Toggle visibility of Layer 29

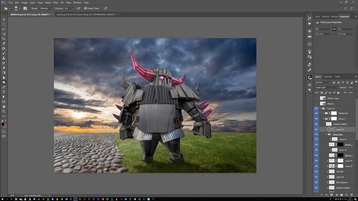(x=316, y=130)
